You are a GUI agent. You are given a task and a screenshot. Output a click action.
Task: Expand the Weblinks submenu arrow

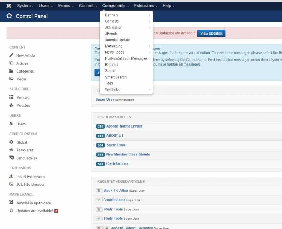click(x=149, y=89)
